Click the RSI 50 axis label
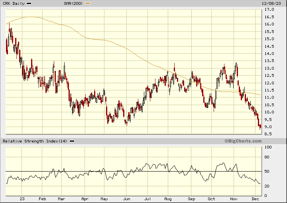Viewport: 287px width, 203px height. tap(267, 172)
